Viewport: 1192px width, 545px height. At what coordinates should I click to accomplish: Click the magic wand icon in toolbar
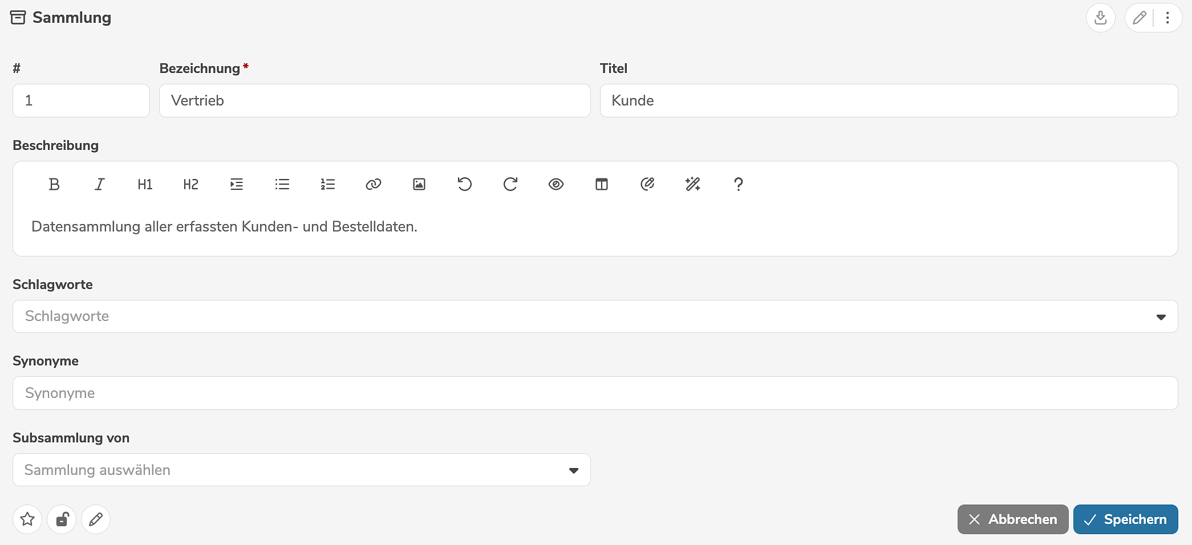693,184
